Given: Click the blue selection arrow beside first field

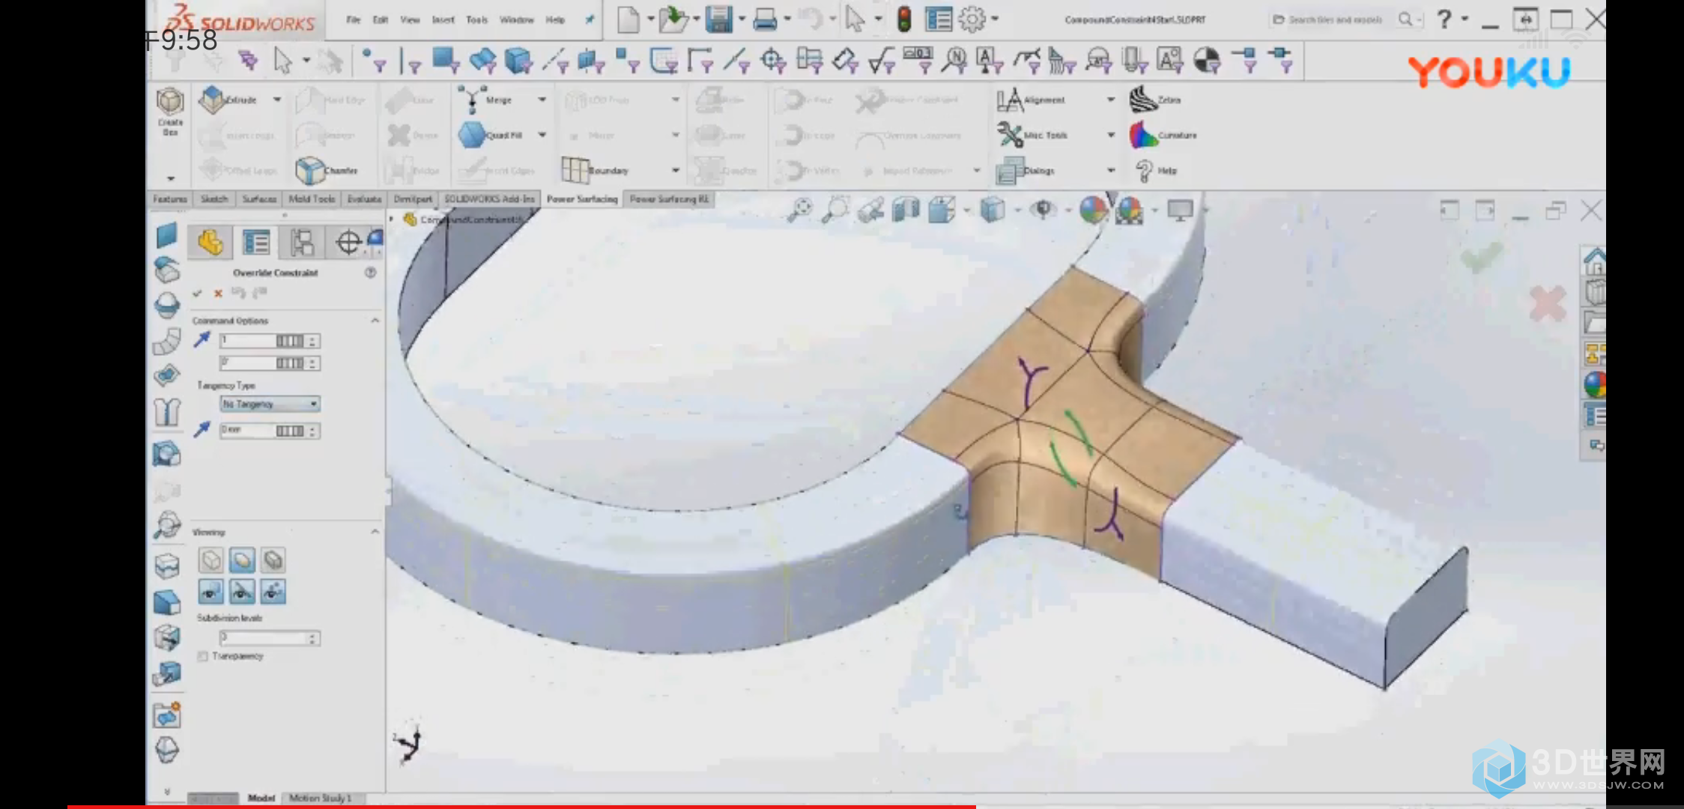Looking at the screenshot, I should (202, 339).
